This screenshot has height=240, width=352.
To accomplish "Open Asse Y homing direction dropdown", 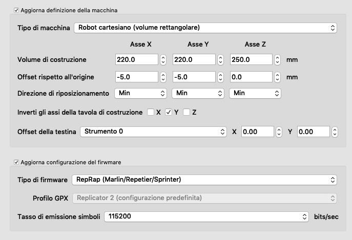I will tap(198, 93).
